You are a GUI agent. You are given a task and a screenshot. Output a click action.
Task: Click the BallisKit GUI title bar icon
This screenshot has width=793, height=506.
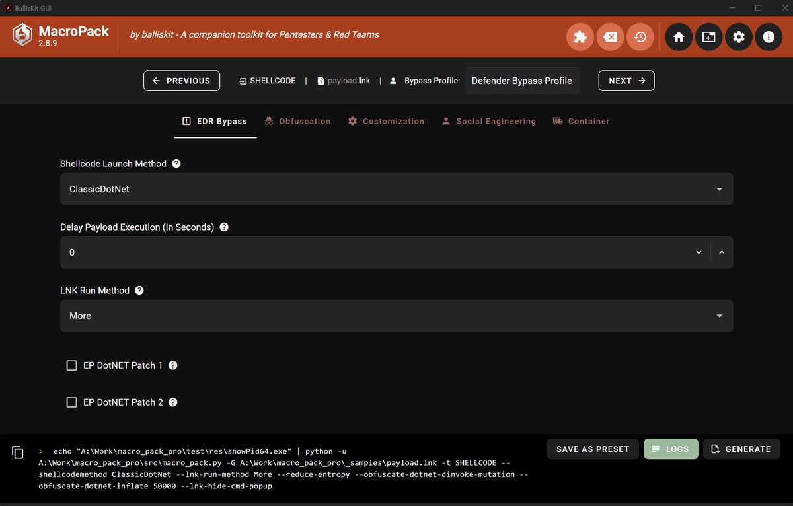click(7, 7)
